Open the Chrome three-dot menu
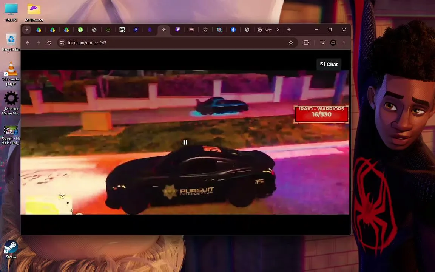The height and width of the screenshot is (272, 435). 344,43
